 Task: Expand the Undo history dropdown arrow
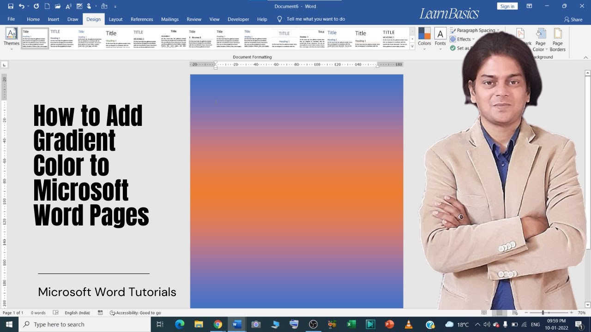click(28, 6)
